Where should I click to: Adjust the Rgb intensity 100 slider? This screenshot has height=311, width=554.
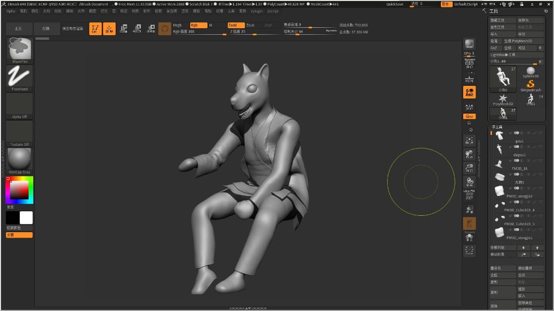coord(199,32)
